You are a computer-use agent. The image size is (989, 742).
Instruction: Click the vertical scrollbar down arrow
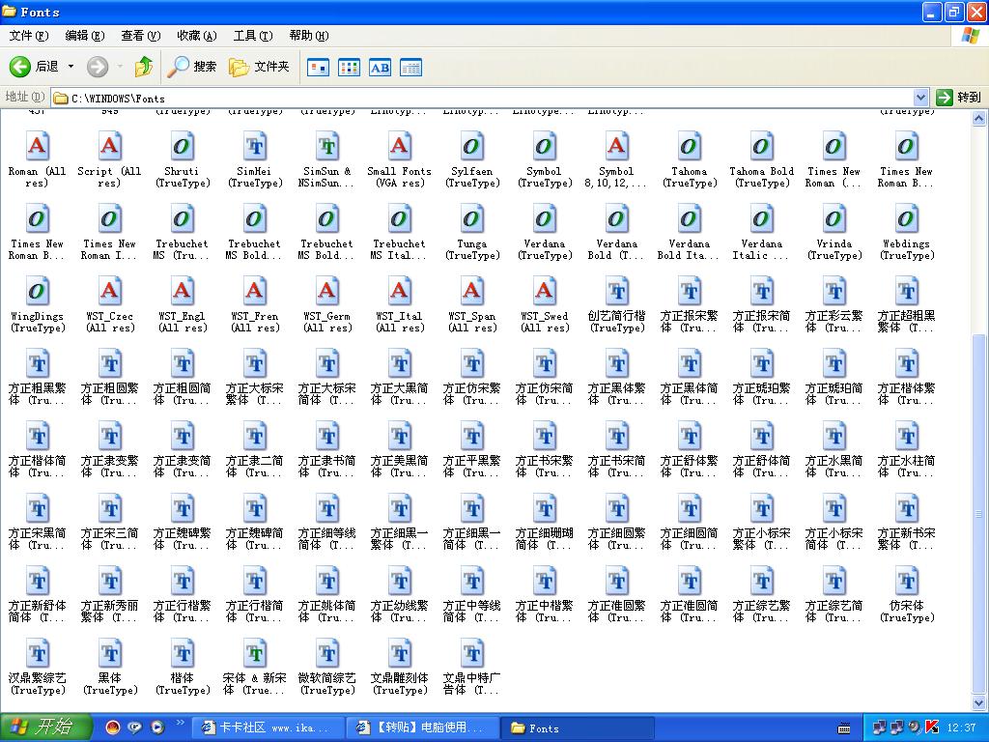click(x=980, y=703)
